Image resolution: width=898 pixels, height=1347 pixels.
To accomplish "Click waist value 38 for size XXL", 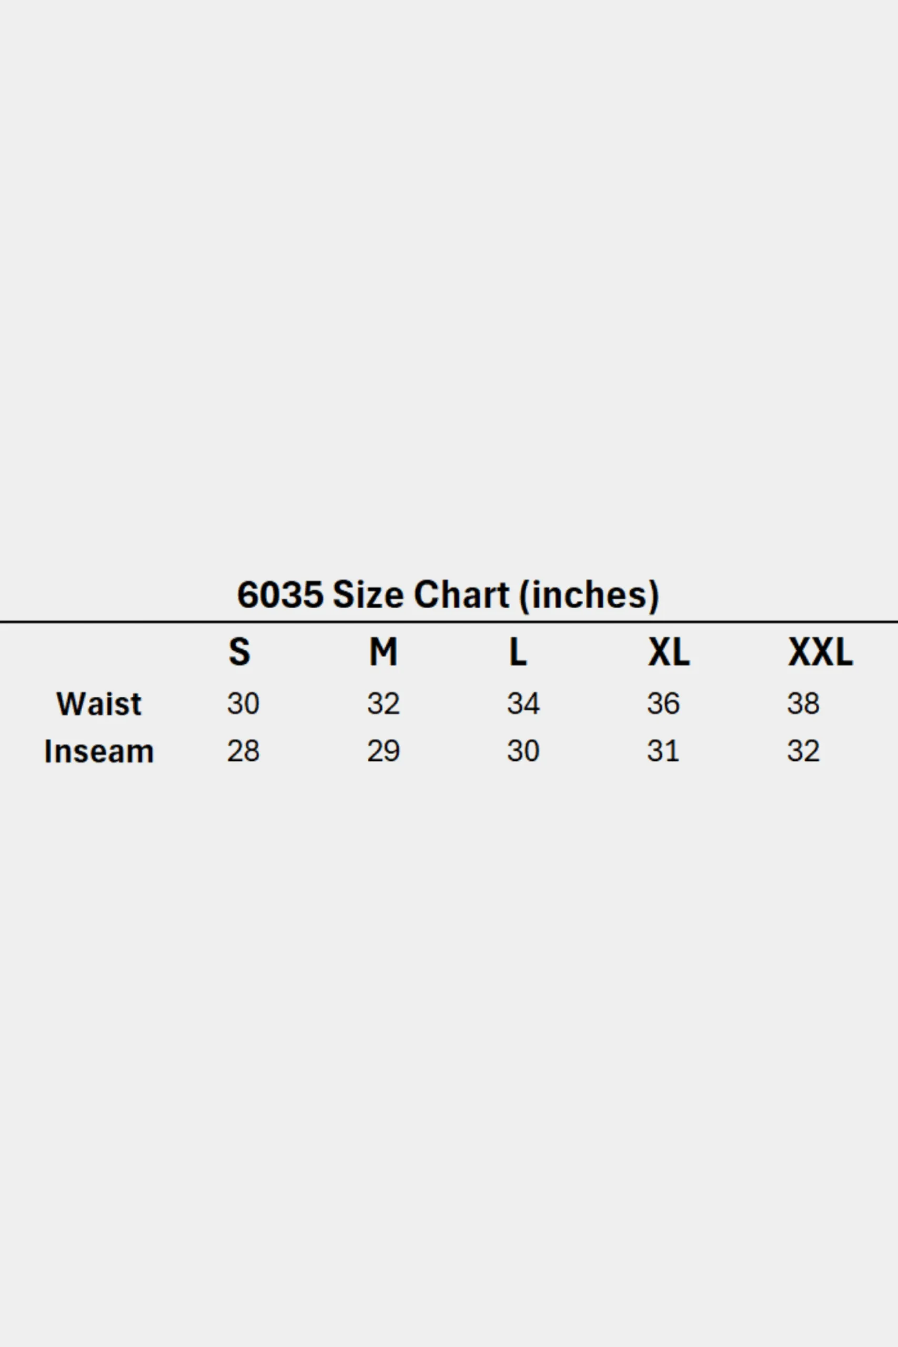I will (x=803, y=703).
